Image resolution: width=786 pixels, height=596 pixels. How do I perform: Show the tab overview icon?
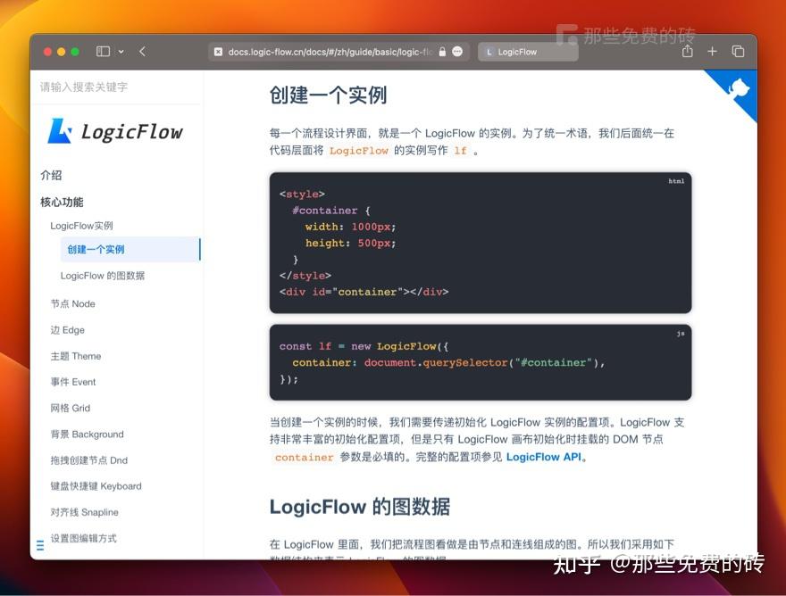[x=738, y=51]
